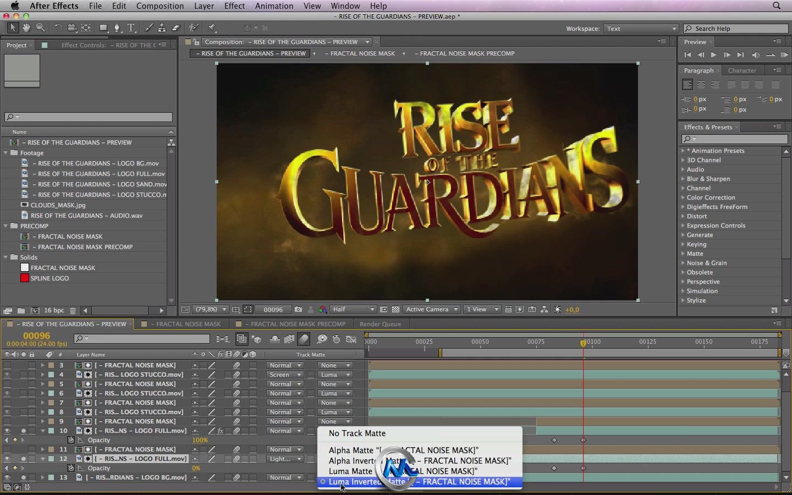Collapse the Footage folder
This screenshot has height=495, width=792.
click(x=6, y=153)
